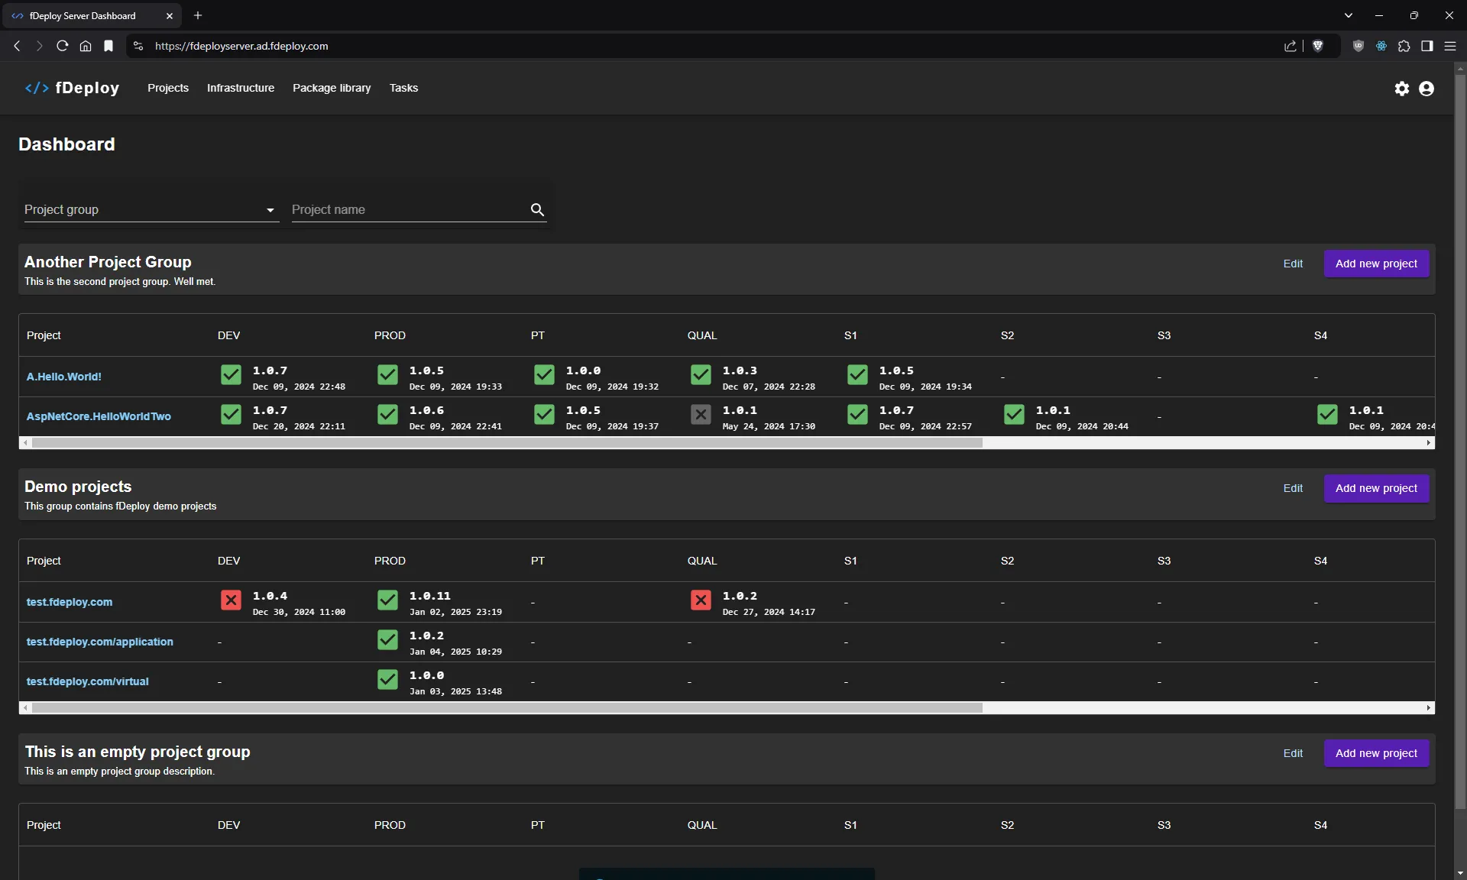Open the test.fdeploy.com project link
Viewport: 1467px width, 880px height.
point(70,601)
